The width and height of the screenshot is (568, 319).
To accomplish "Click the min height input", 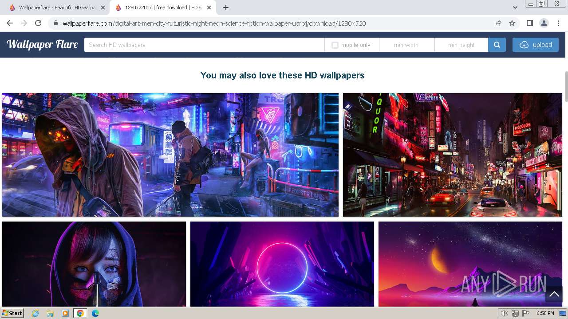I will click(461, 45).
